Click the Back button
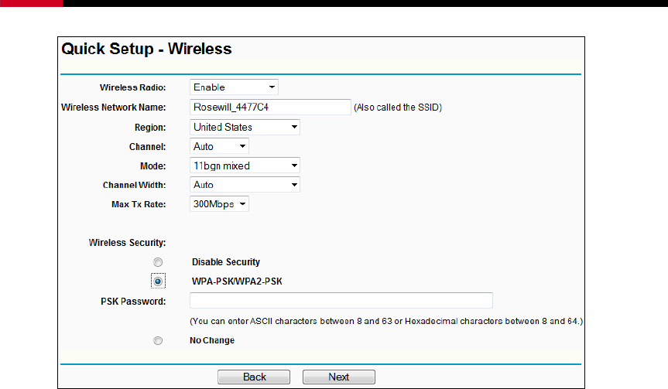668x389 pixels. tap(254, 377)
